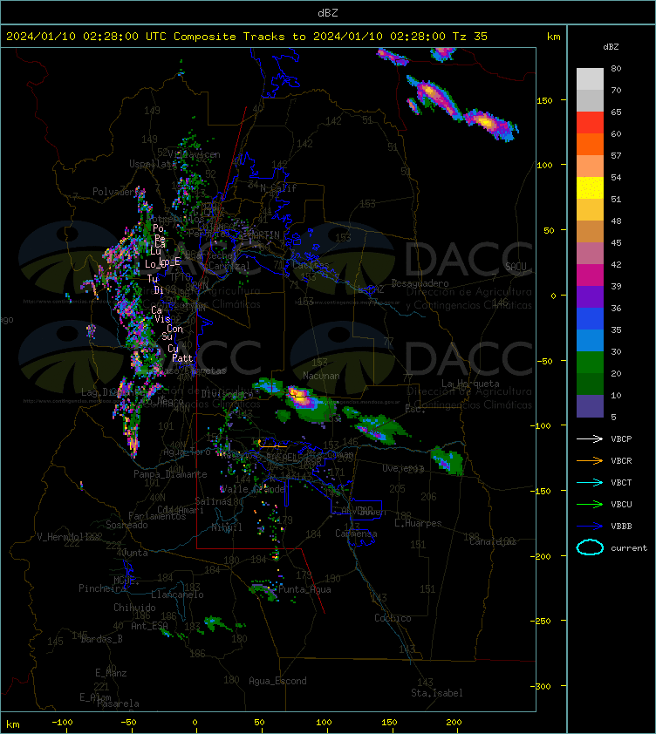Select the green 20-30 dBZ legend swatch
The height and width of the screenshot is (734, 656).
(590, 363)
